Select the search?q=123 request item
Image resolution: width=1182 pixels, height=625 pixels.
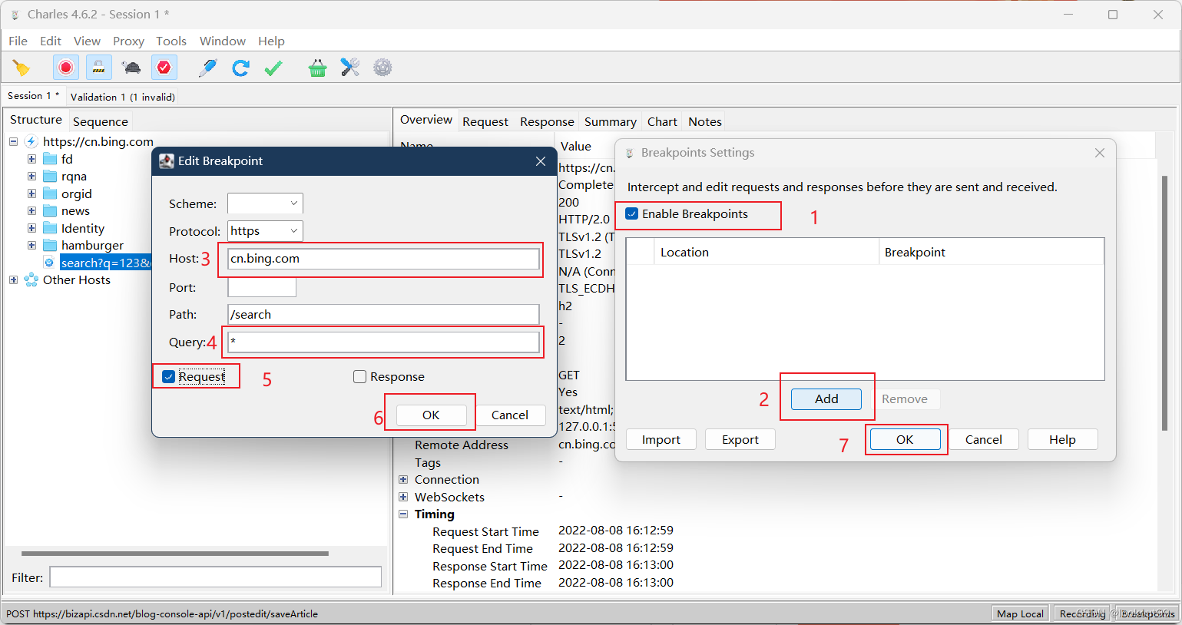(106, 263)
